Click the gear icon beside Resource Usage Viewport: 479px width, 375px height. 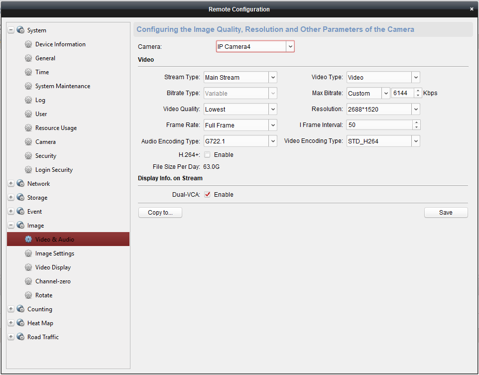(28, 128)
